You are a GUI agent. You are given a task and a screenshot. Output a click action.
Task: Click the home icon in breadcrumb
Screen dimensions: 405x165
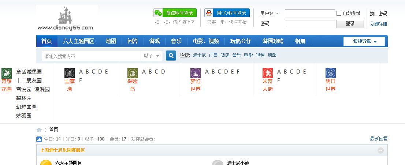pos(39,130)
